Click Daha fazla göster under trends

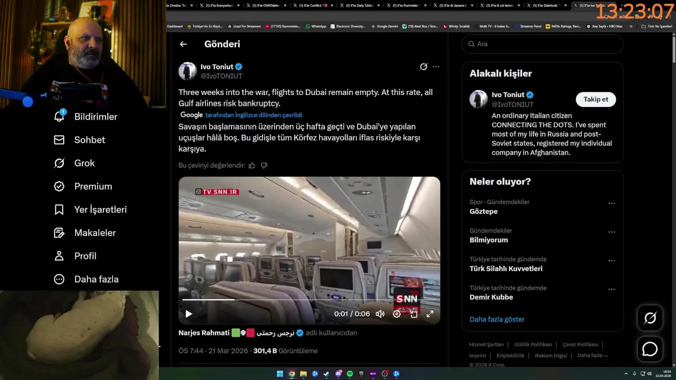[497, 319]
